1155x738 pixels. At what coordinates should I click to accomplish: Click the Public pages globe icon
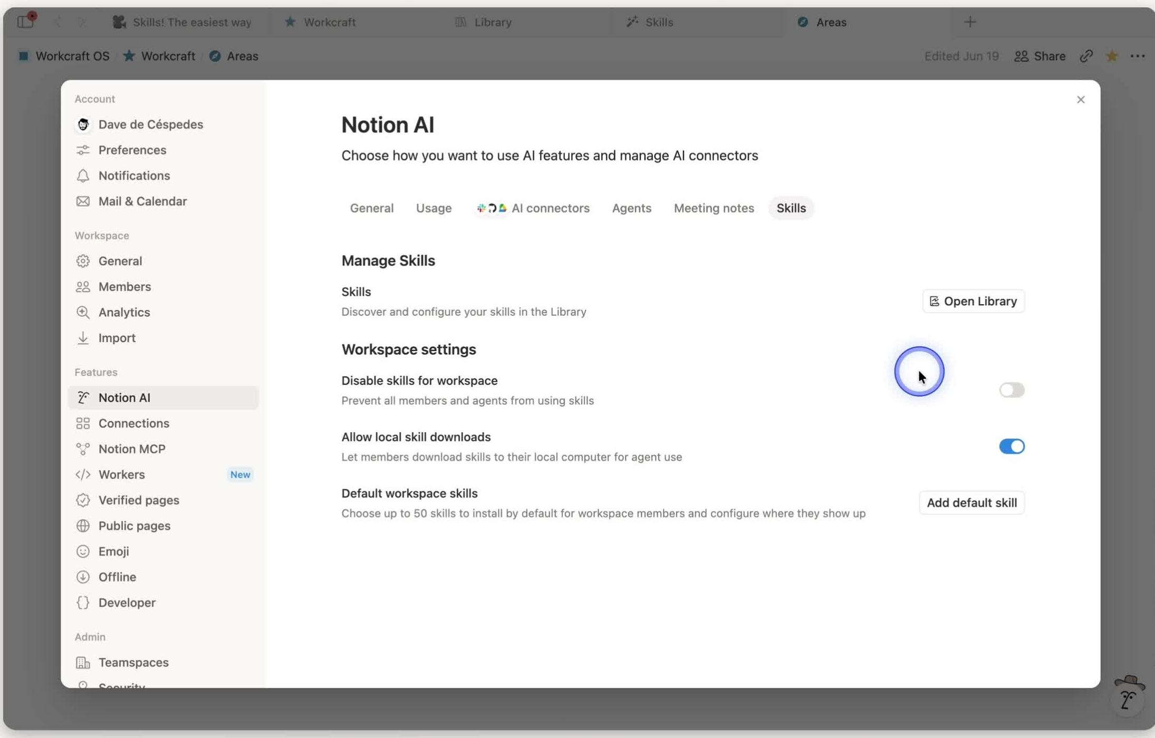pos(83,526)
